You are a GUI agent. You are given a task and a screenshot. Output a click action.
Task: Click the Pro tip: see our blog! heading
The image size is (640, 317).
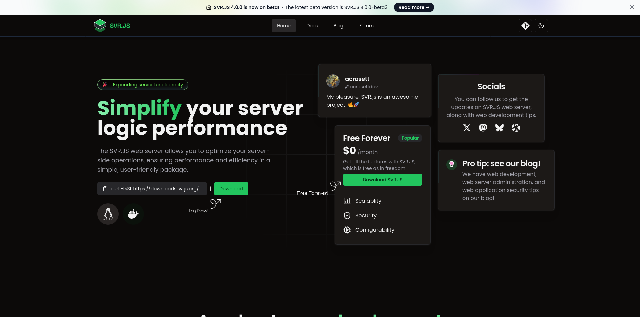tap(501, 164)
